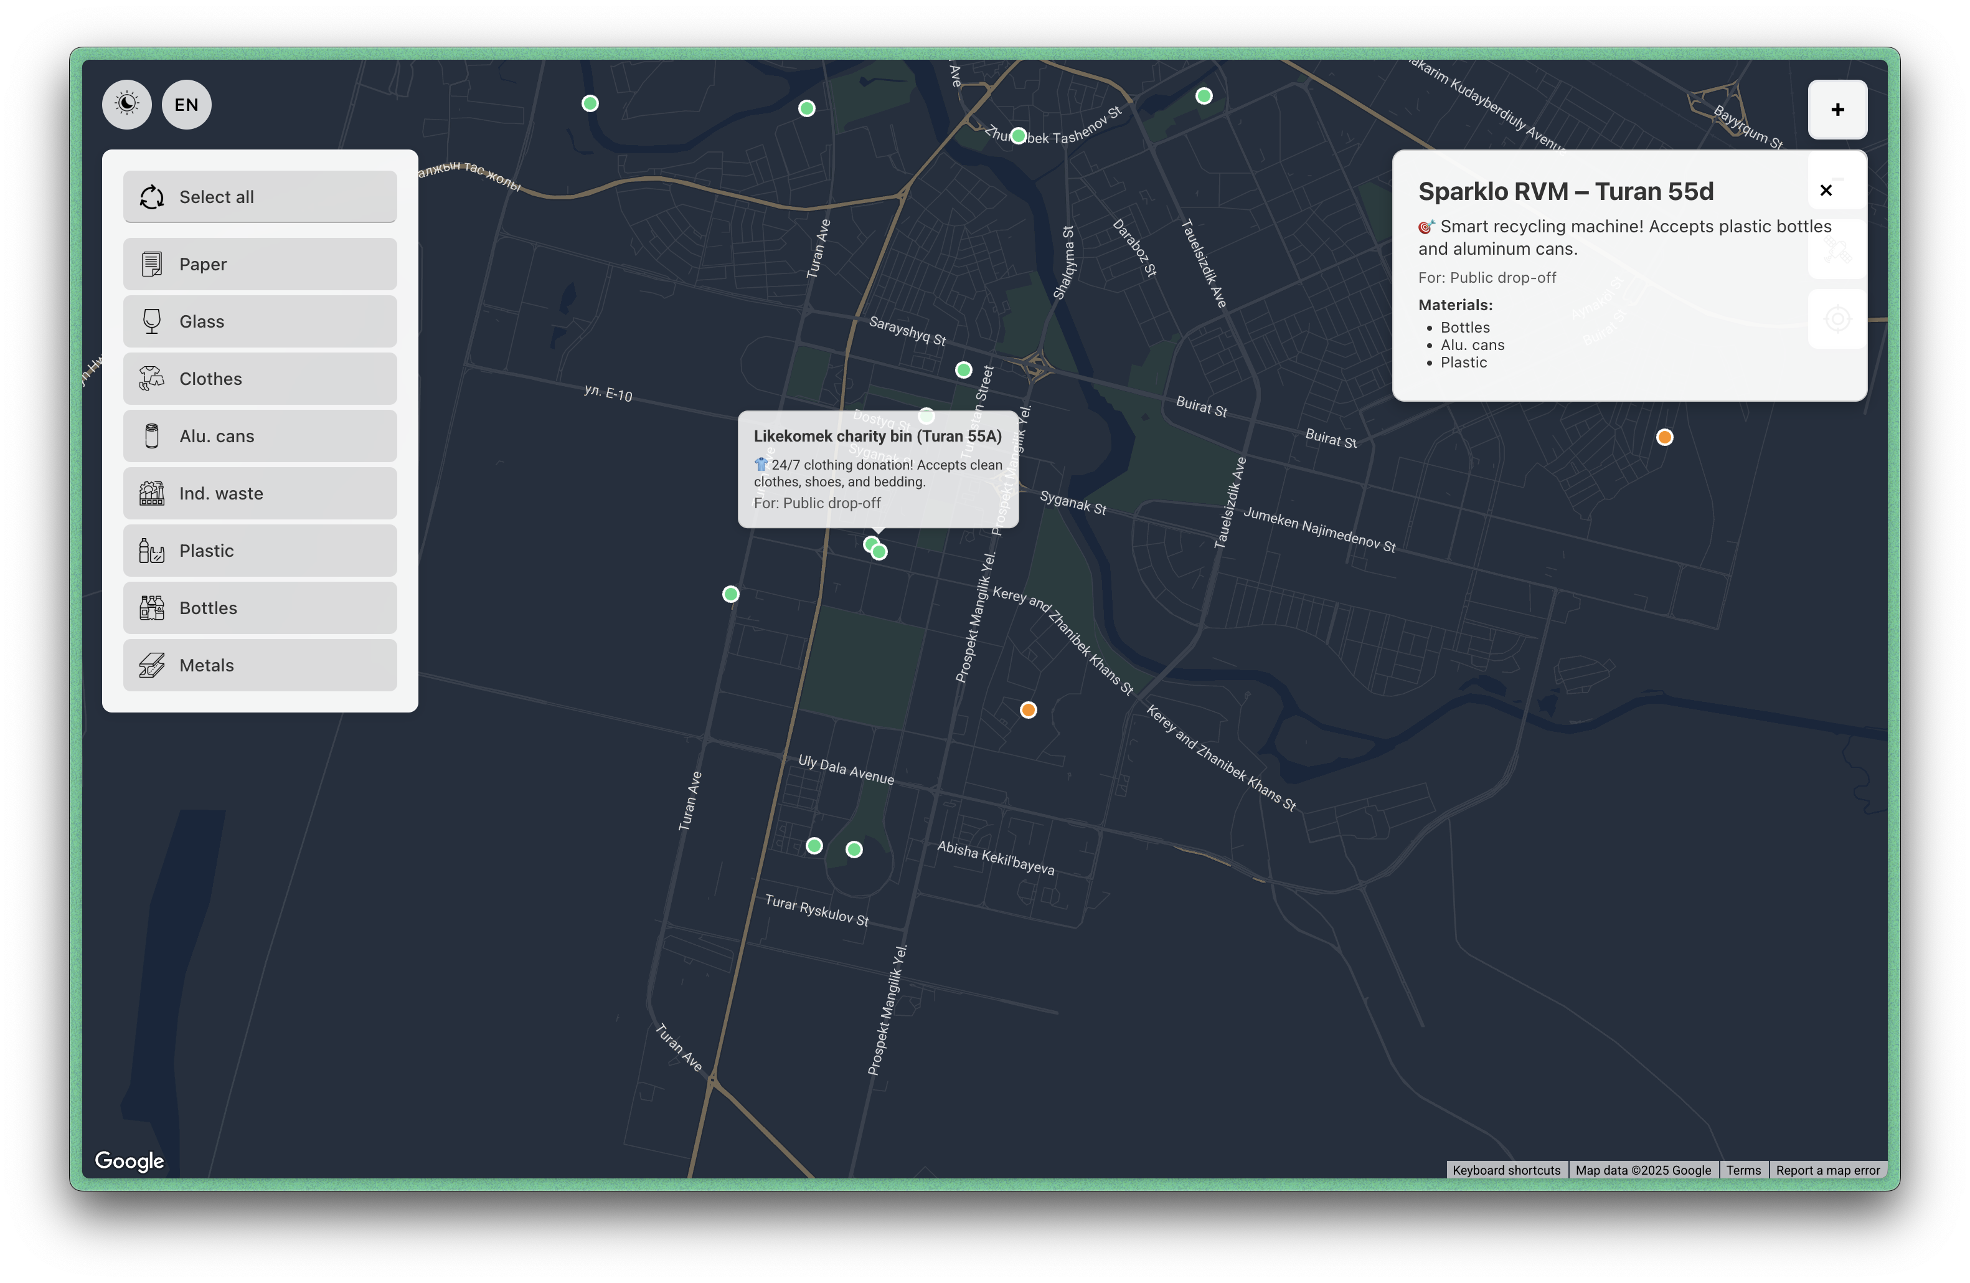
Task: Click the Alu. cans can icon
Action: (151, 436)
